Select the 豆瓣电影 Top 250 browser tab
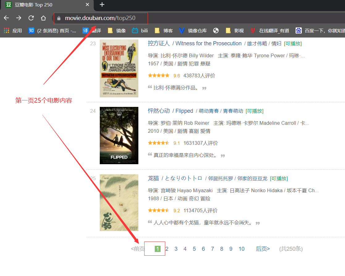The height and width of the screenshot is (276, 345). pyautogui.click(x=47, y=5)
